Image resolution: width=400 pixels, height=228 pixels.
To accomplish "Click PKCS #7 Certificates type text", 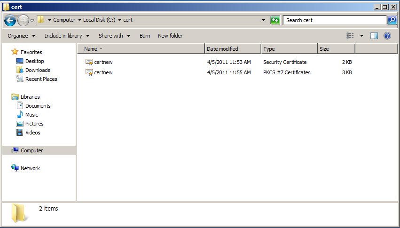I will point(287,72).
